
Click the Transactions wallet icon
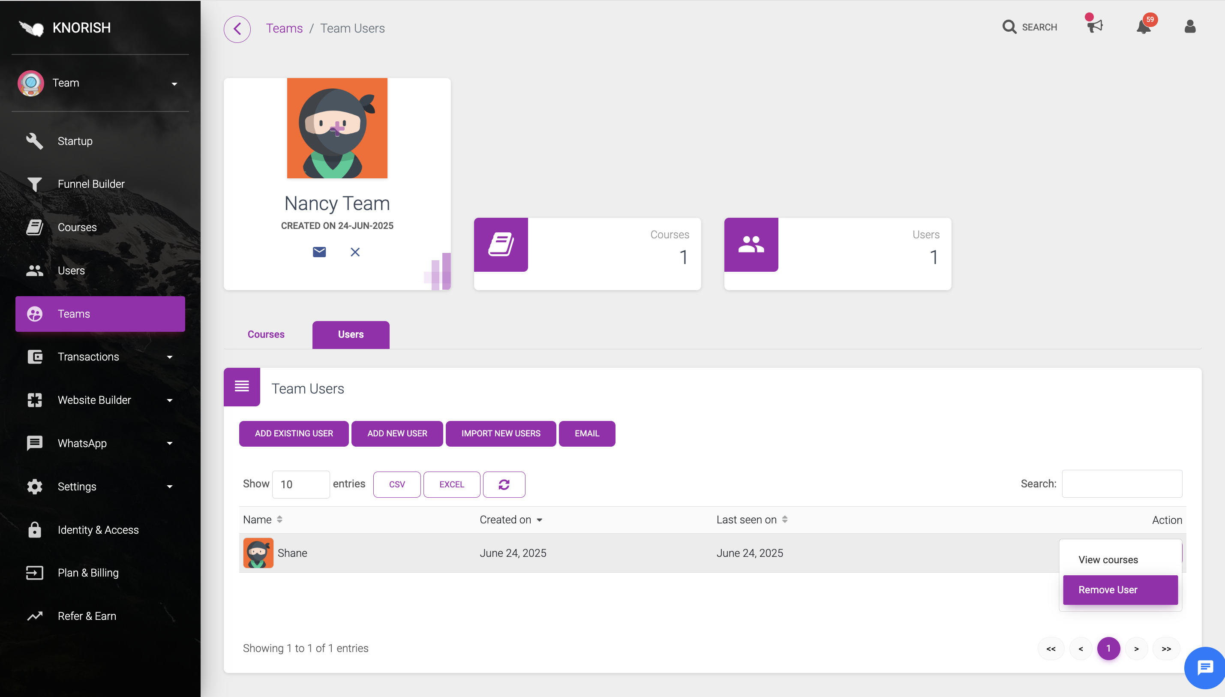(34, 357)
